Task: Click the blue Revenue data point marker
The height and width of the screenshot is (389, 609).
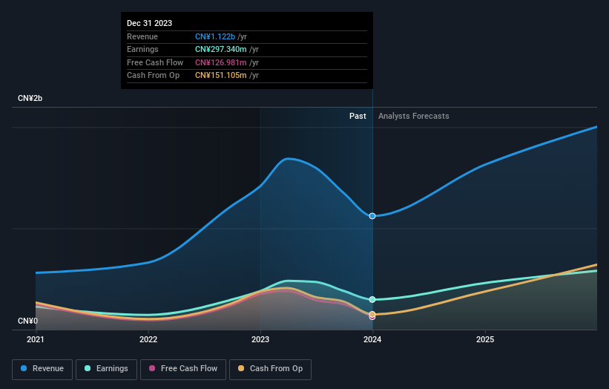Action: point(372,216)
